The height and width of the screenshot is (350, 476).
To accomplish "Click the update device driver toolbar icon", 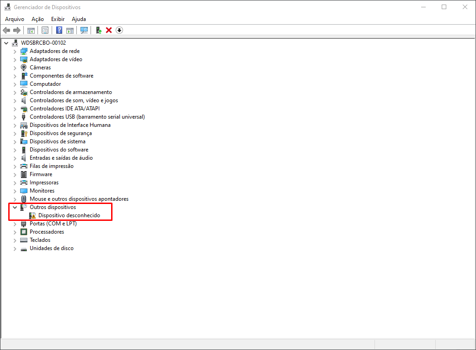I will click(98, 30).
